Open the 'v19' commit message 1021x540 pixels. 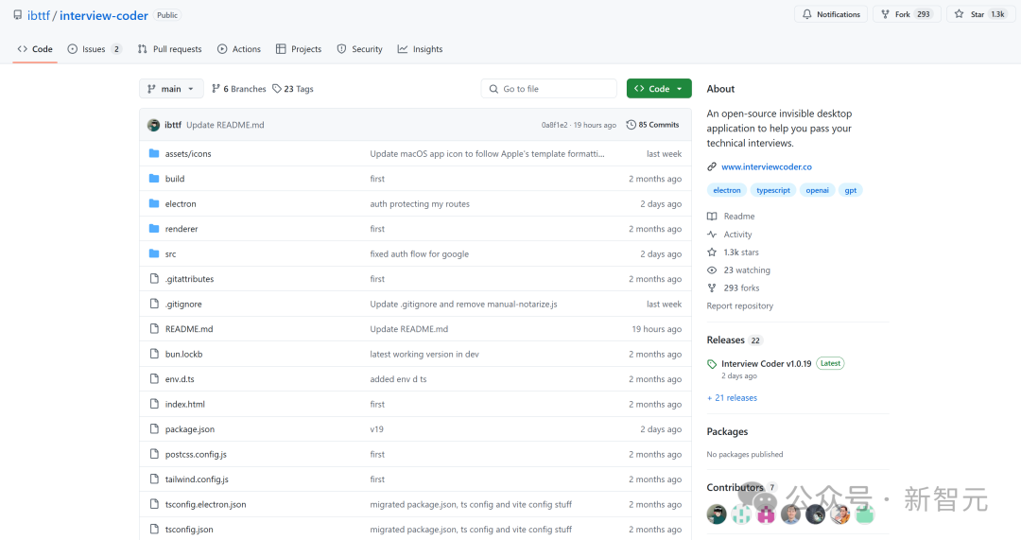coord(376,429)
